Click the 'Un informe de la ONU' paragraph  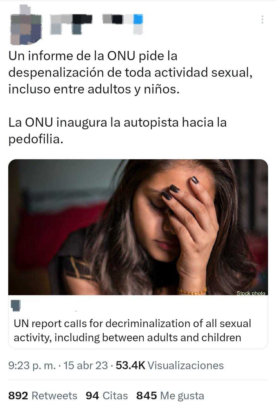pos(131,73)
